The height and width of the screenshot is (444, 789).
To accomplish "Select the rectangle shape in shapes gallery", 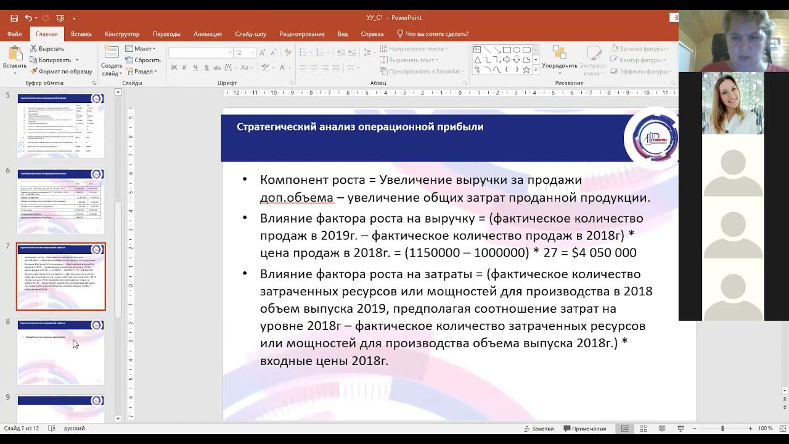I will pyautogui.click(x=507, y=50).
